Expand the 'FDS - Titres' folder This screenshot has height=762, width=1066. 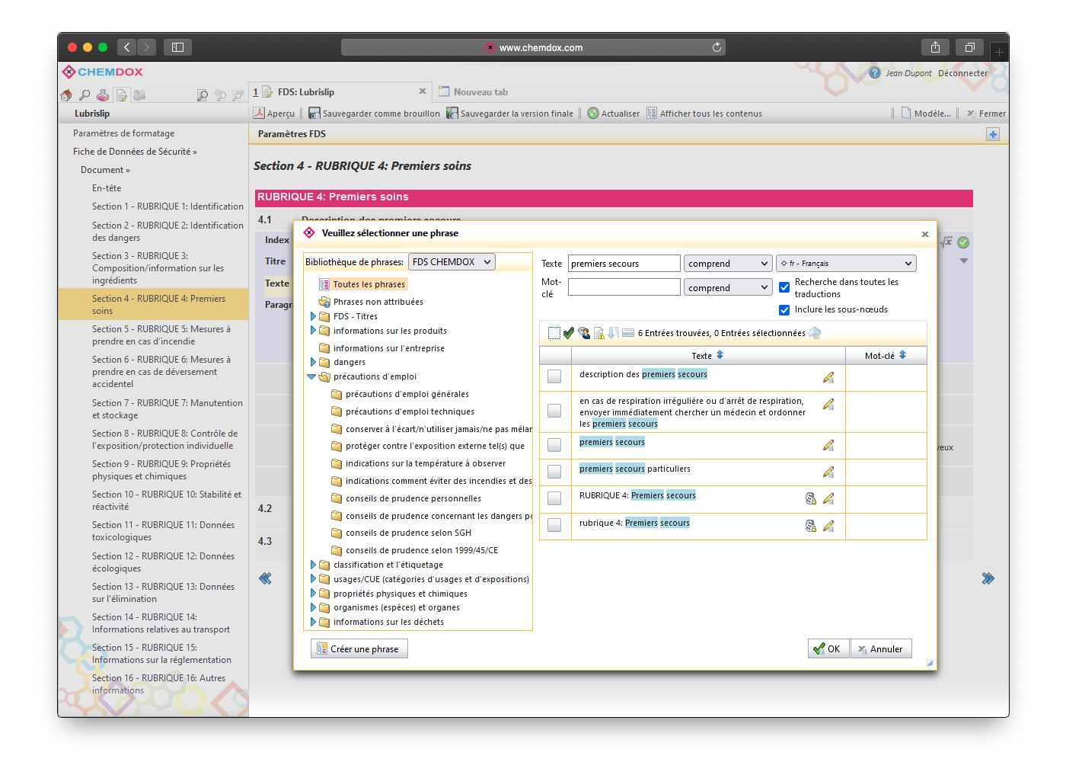[x=313, y=315]
